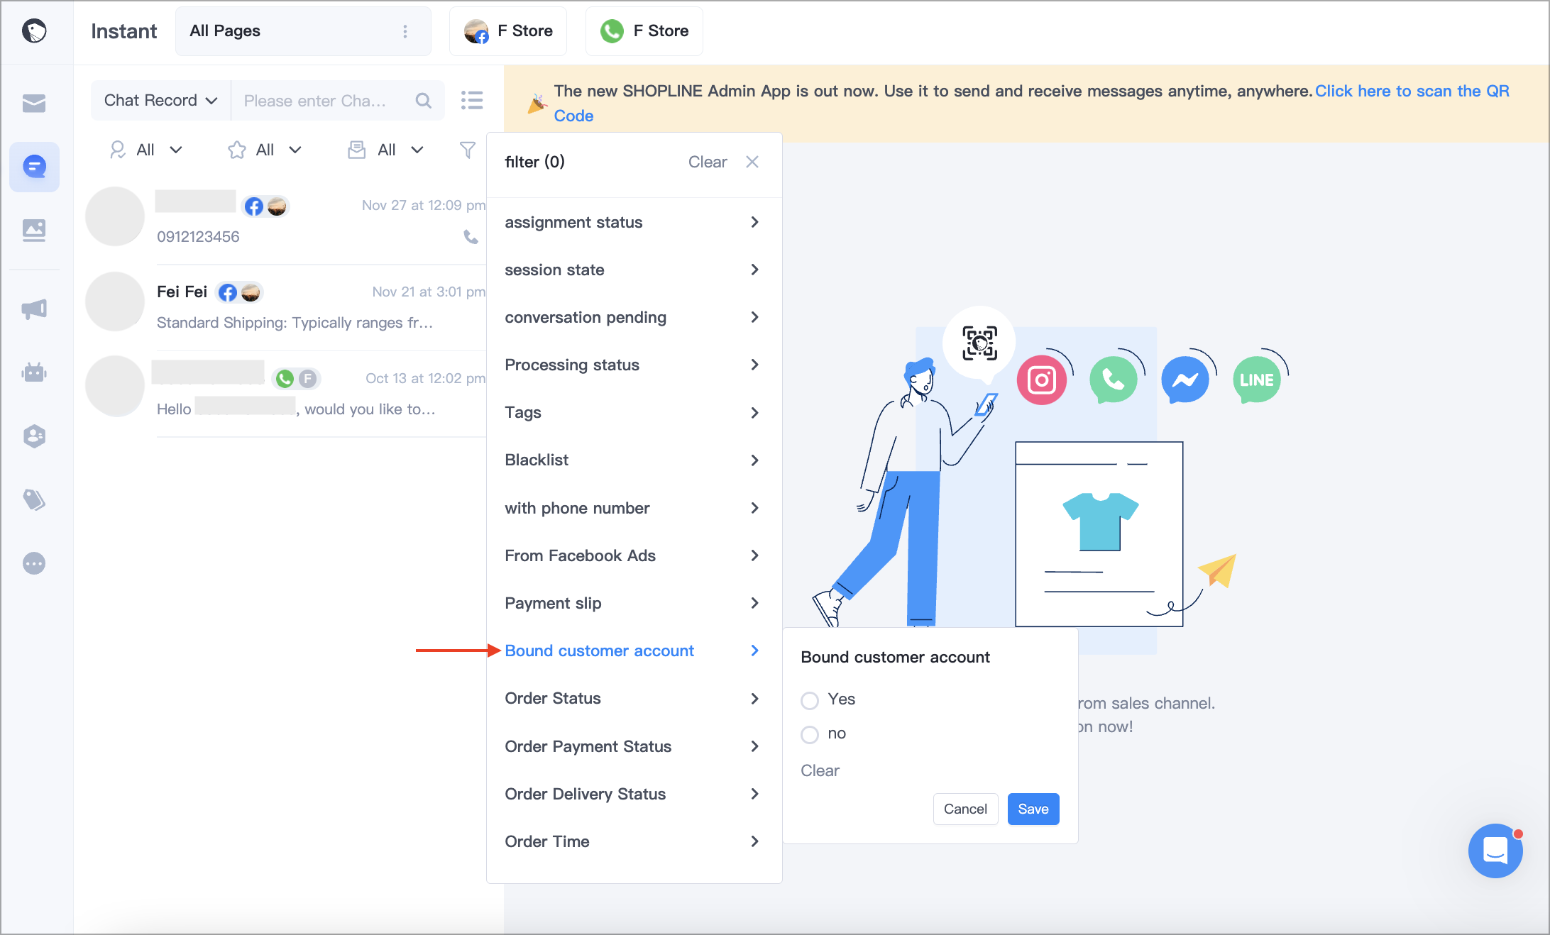Open the Order Time filter
Image resolution: width=1550 pixels, height=935 pixels.
633,842
